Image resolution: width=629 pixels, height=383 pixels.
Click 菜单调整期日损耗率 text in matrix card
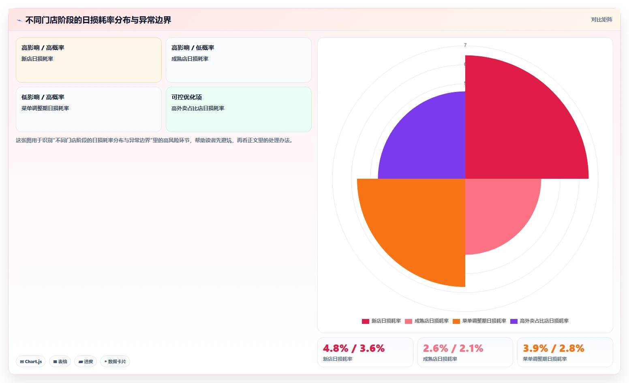pyautogui.click(x=45, y=108)
